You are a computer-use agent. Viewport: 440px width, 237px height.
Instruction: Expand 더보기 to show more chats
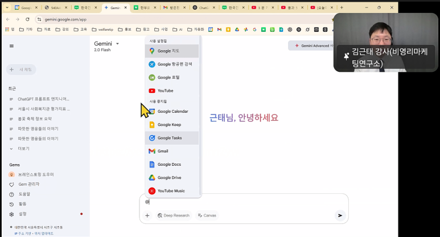point(20,149)
